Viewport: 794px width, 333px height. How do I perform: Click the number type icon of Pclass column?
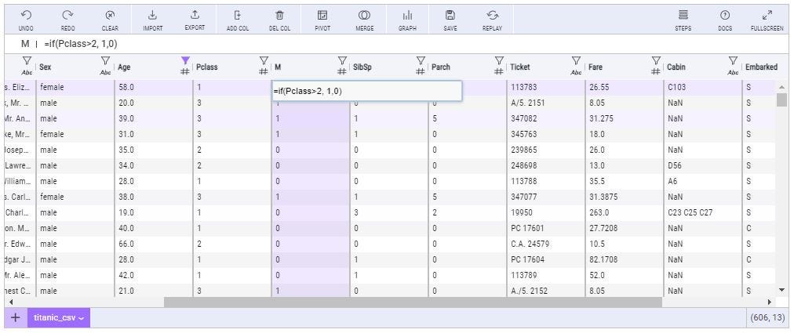tap(264, 72)
